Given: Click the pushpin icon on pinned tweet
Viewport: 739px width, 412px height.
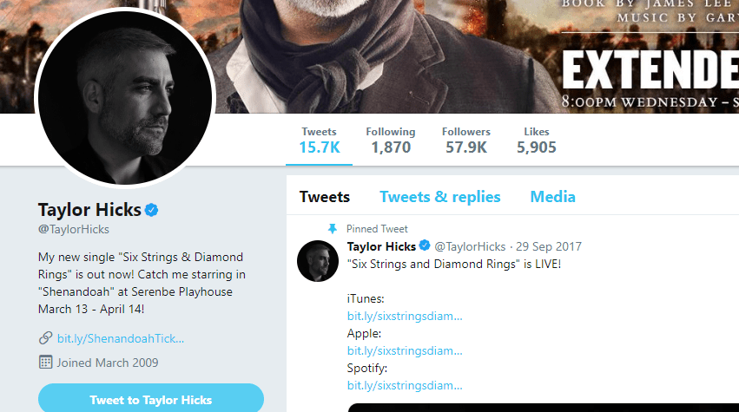Looking at the screenshot, I should (332, 228).
